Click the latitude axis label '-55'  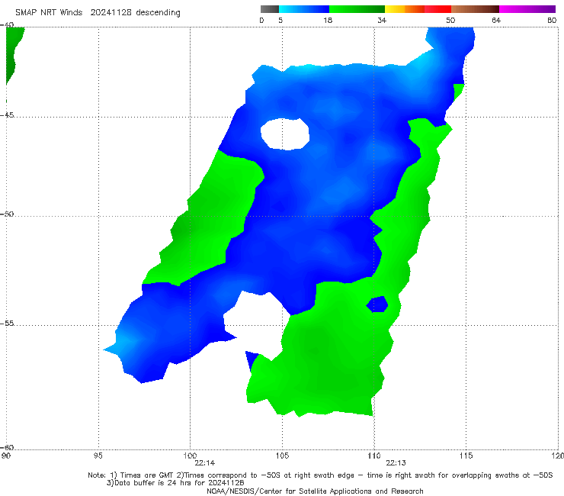point(7,324)
